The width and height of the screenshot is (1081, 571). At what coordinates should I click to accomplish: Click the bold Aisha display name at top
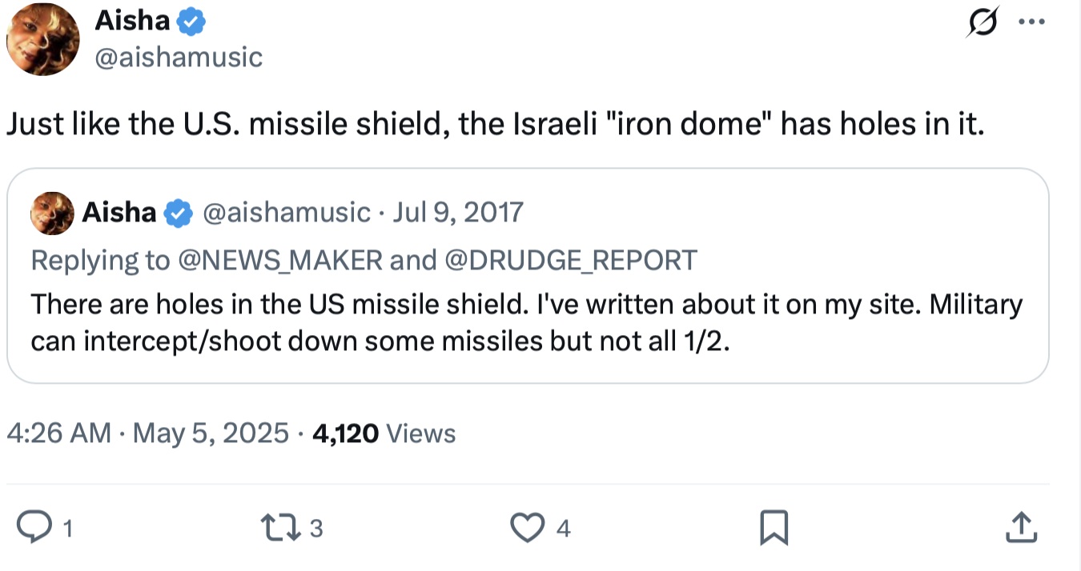pyautogui.click(x=132, y=21)
